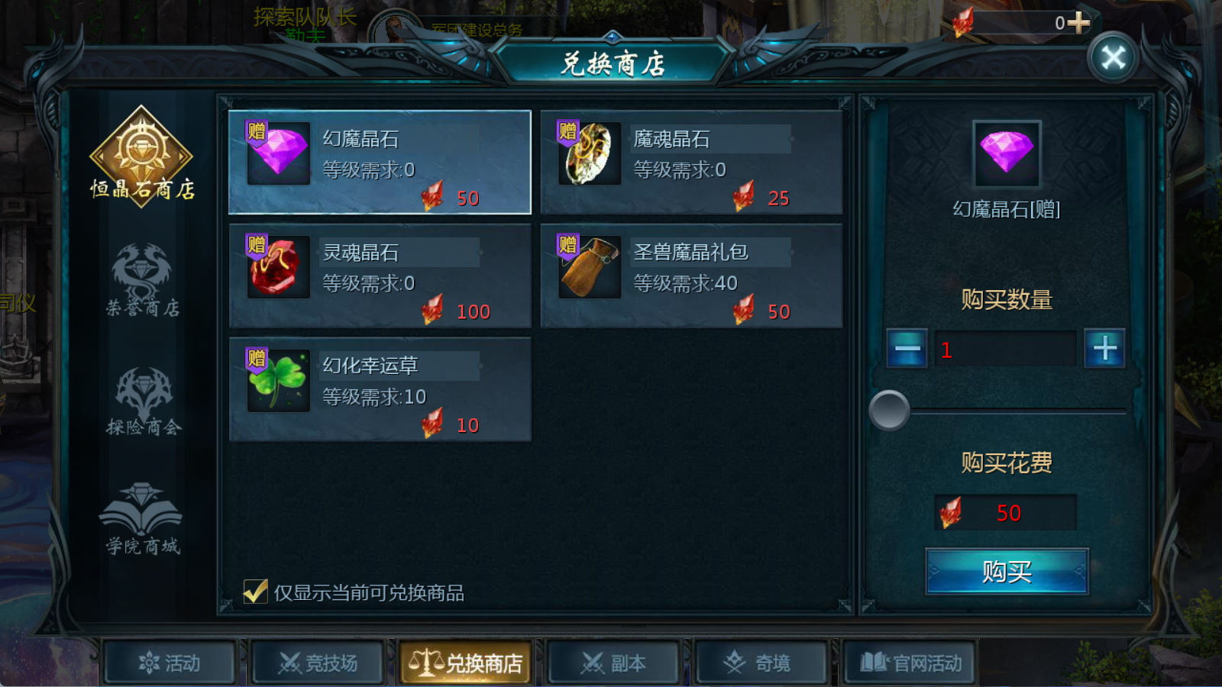Open the 探险商会 sidebar icon

[x=143, y=400]
